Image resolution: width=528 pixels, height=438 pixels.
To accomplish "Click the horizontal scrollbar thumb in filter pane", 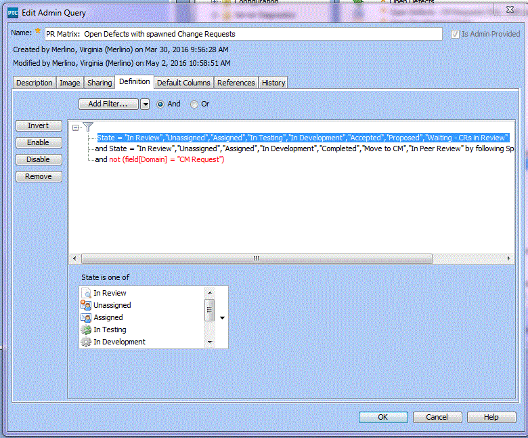I will pyautogui.click(x=257, y=258).
